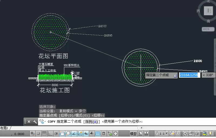Click command line customize wrench icon
Viewport: 216px width, 138px height.
(x=35, y=122)
